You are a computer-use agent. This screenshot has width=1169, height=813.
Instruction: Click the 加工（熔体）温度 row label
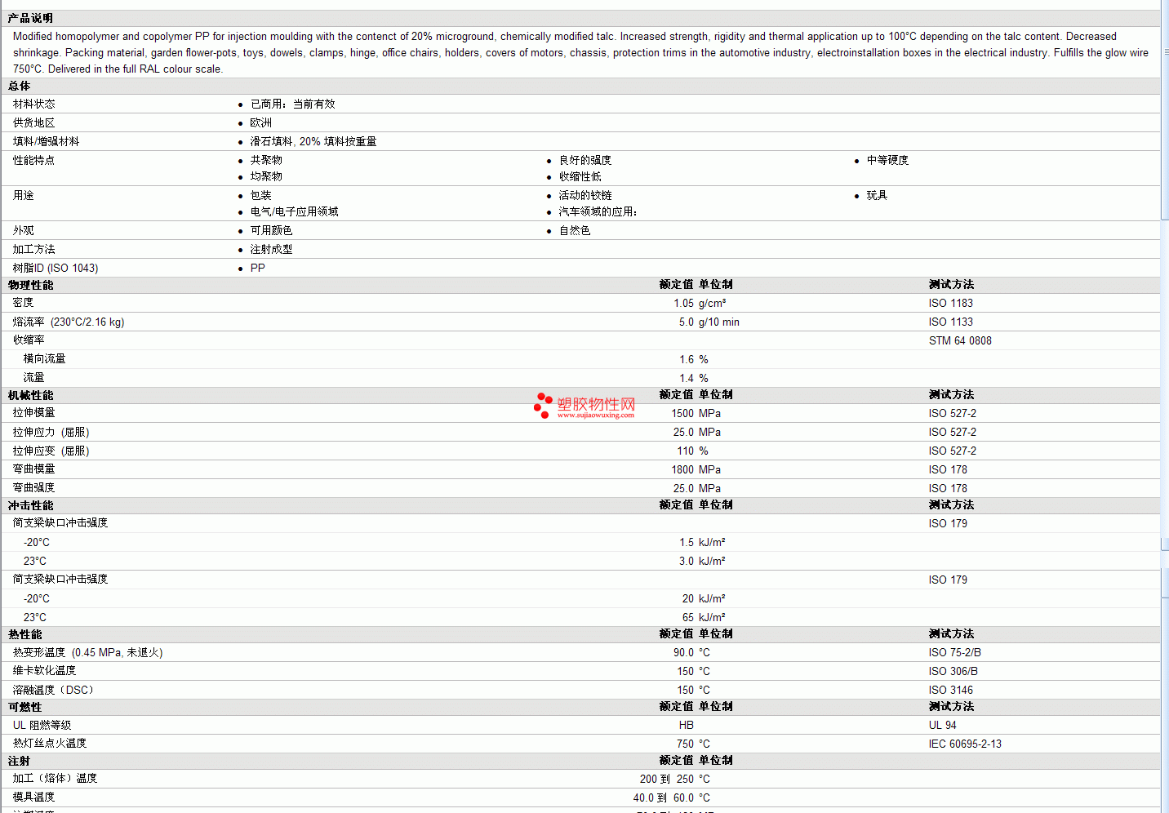56,779
